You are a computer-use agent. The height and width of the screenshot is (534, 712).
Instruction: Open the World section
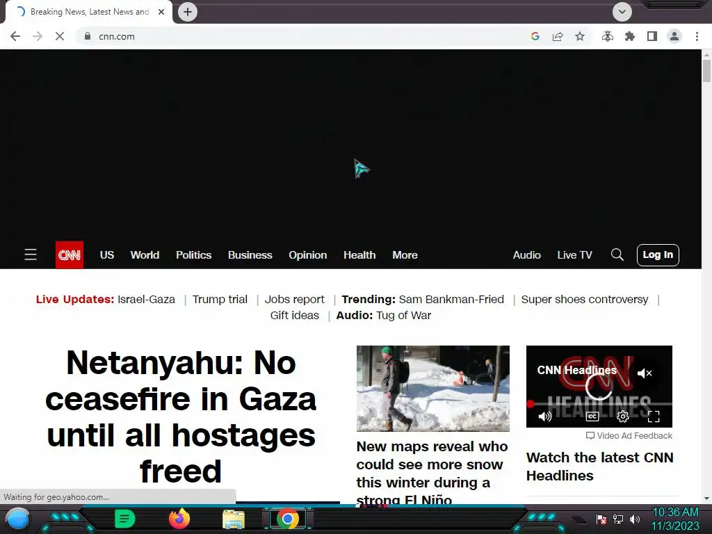[x=145, y=255]
